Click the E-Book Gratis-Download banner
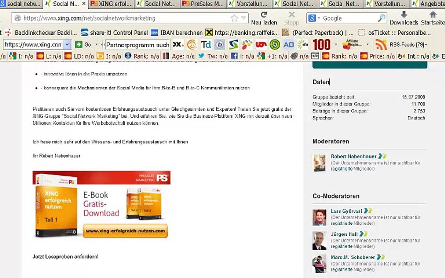 [x=102, y=204]
